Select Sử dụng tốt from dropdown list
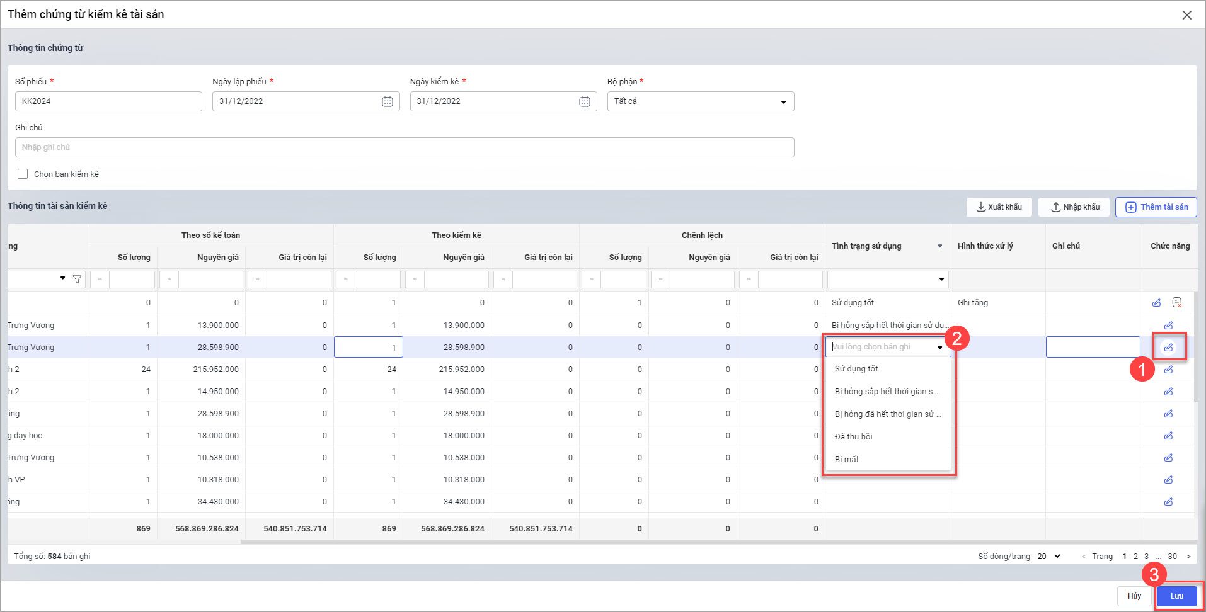This screenshot has height=612, width=1206. (x=856, y=369)
